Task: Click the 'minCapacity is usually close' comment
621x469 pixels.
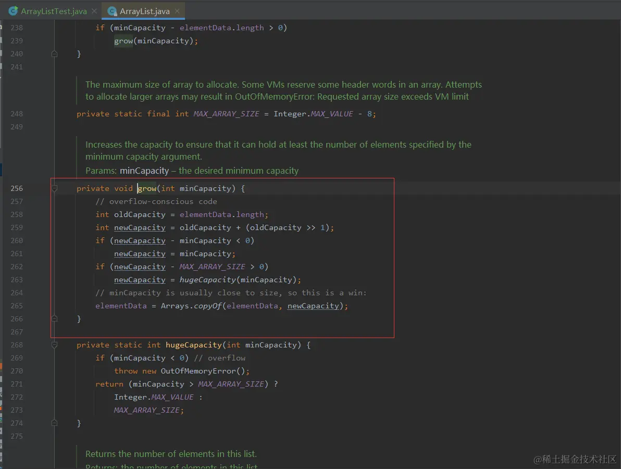Action: pyautogui.click(x=231, y=293)
